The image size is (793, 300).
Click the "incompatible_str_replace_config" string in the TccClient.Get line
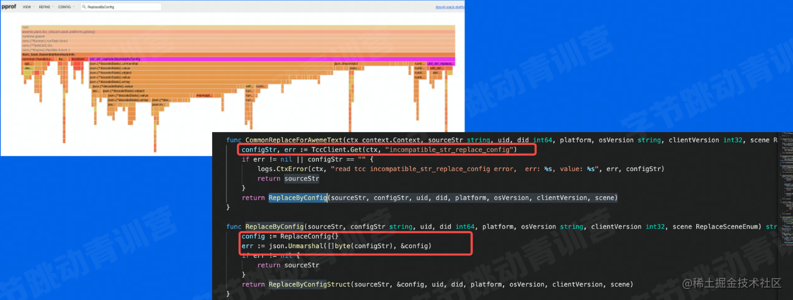tap(448, 150)
